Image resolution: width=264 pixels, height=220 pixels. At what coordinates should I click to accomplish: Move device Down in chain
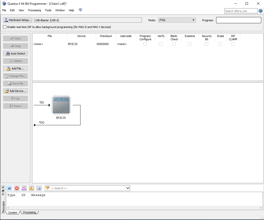tap(16, 106)
